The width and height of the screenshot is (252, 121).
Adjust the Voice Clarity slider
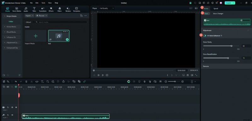pos(221,46)
